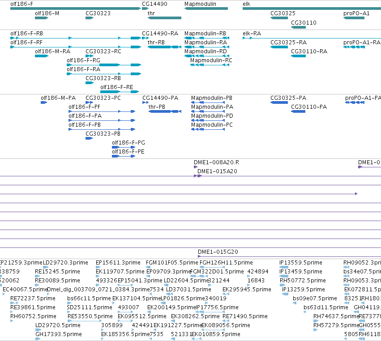Select transcript label "Mapmodulin-RA"
381x341 pixels.
coord(205,42)
